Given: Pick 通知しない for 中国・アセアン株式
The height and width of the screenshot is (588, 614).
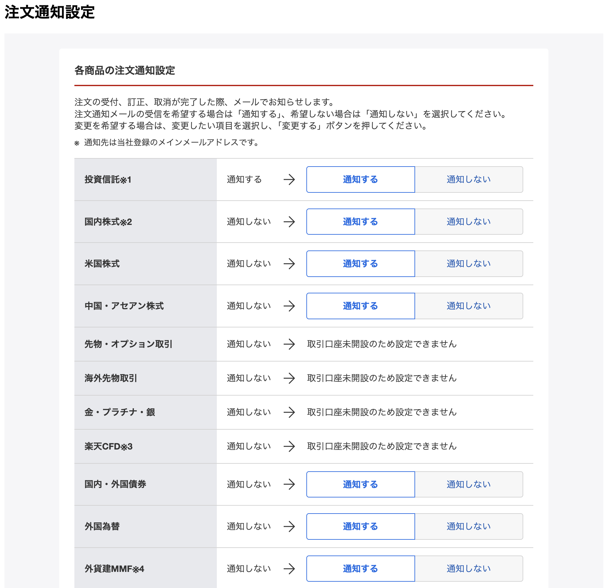Looking at the screenshot, I should pyautogui.click(x=469, y=306).
